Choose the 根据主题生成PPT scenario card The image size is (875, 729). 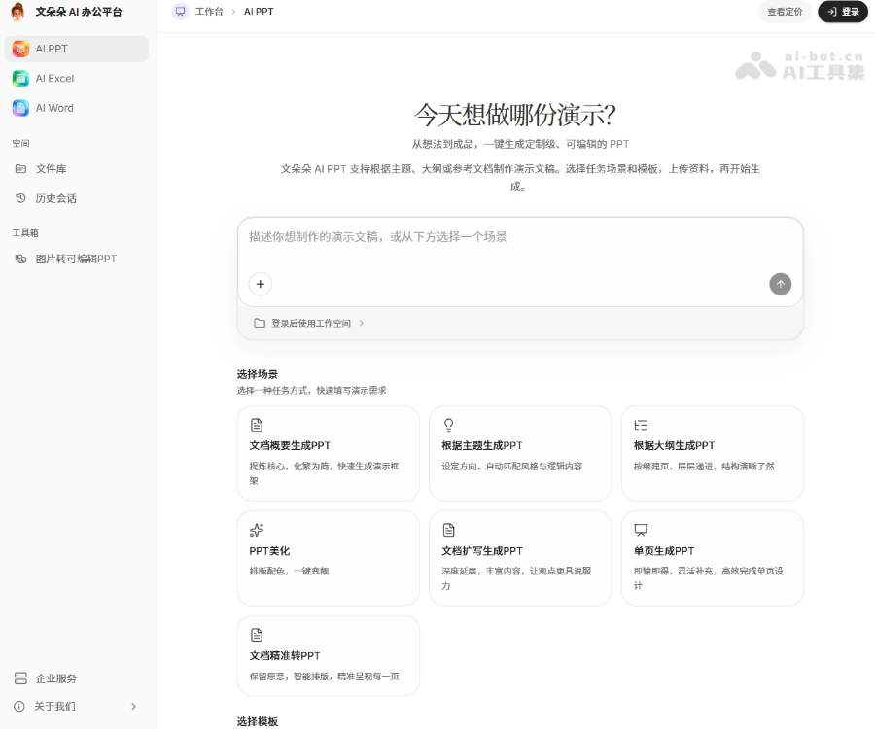(x=520, y=454)
